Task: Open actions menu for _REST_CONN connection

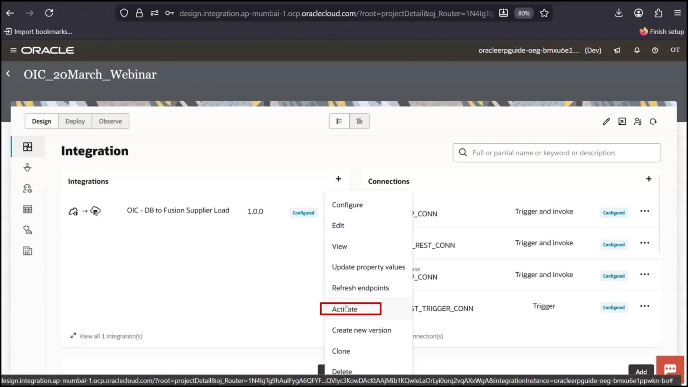Action: (645, 243)
